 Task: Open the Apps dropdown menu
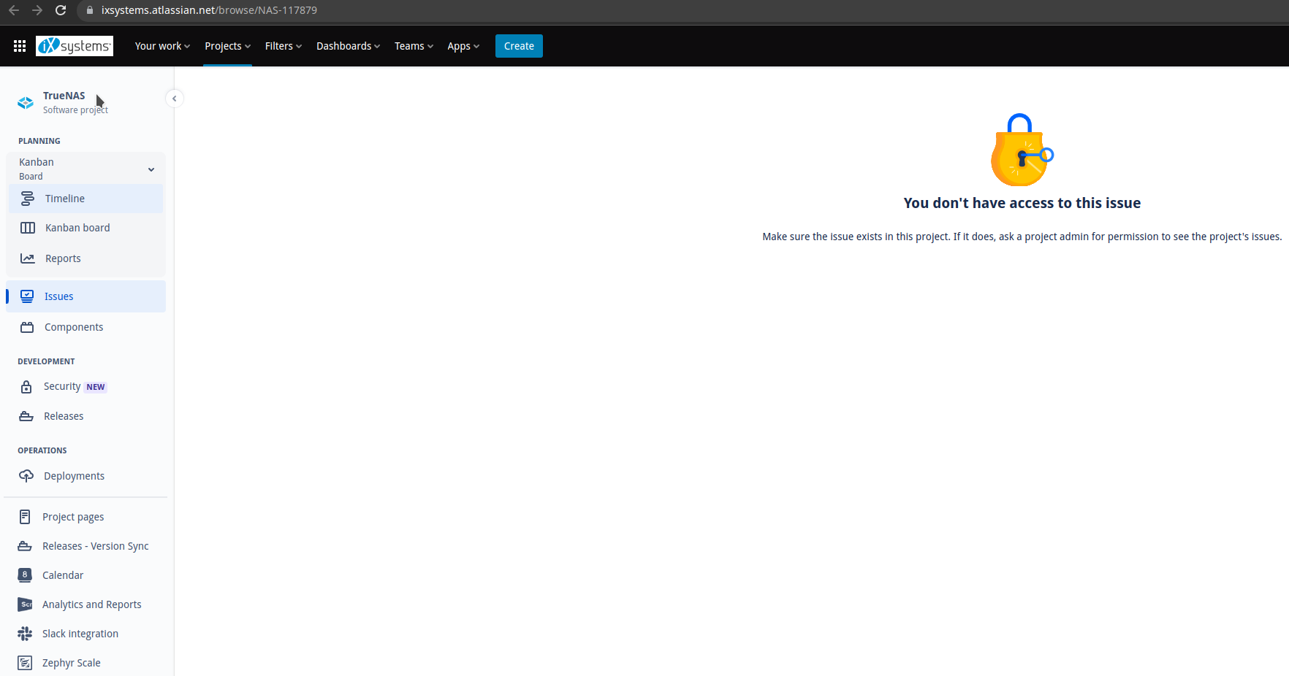[463, 46]
